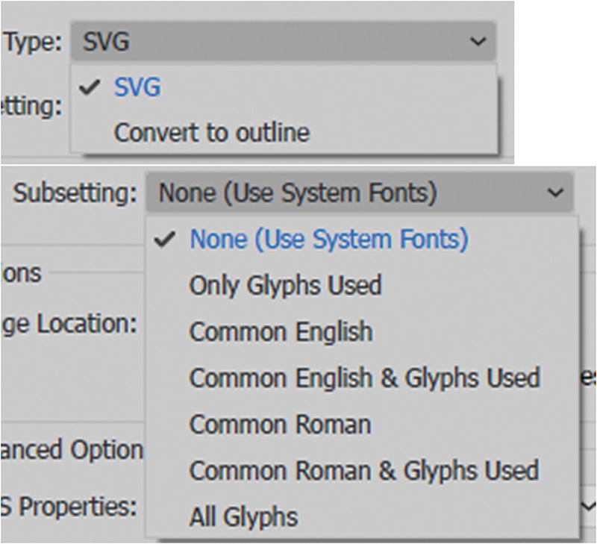The height and width of the screenshot is (544, 597).
Task: Click the Subsetting dropdown chevron arrow
Action: point(554,191)
